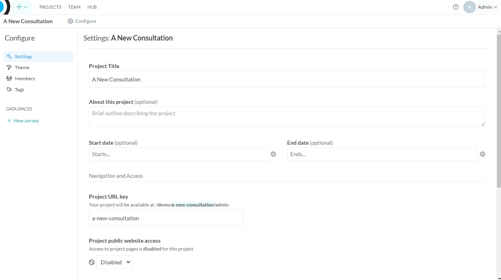Open the TEAM menu
This screenshot has width=501, height=280.
74,7
